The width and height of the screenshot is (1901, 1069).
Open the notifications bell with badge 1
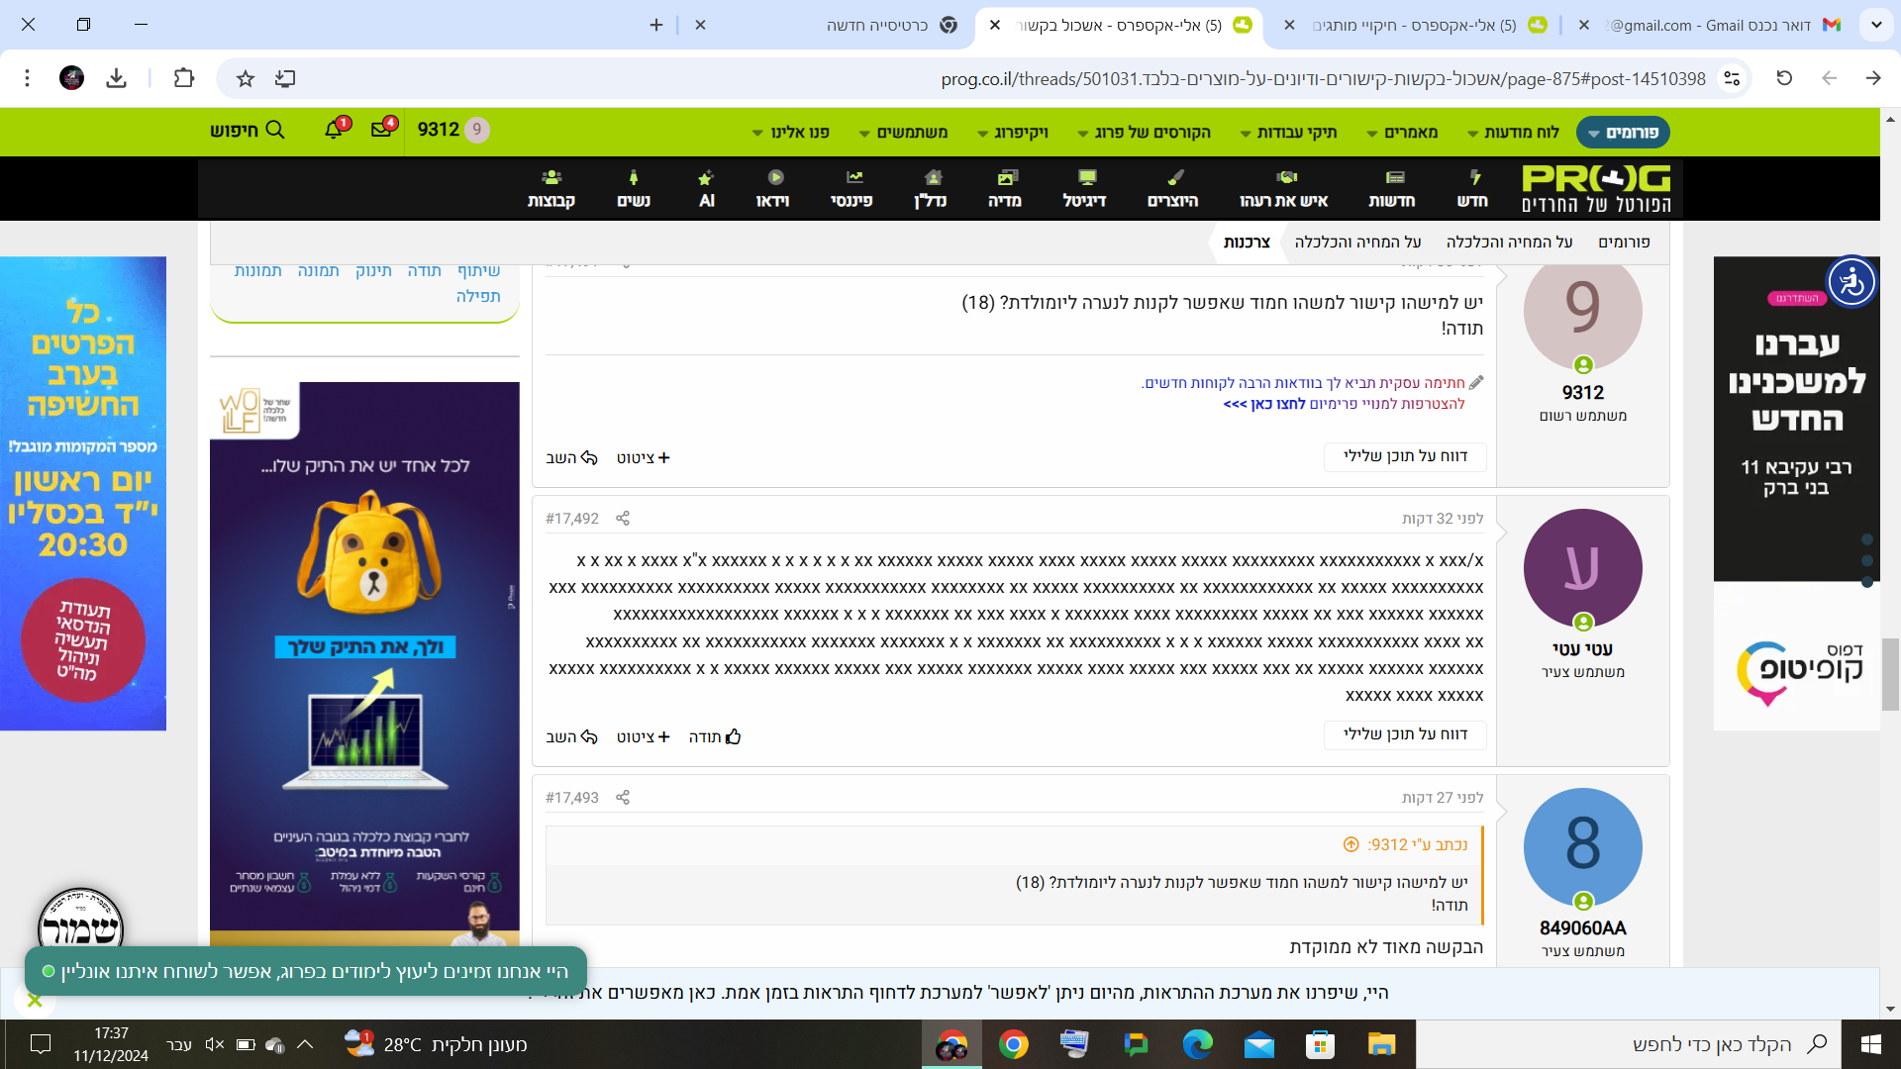coord(334,130)
